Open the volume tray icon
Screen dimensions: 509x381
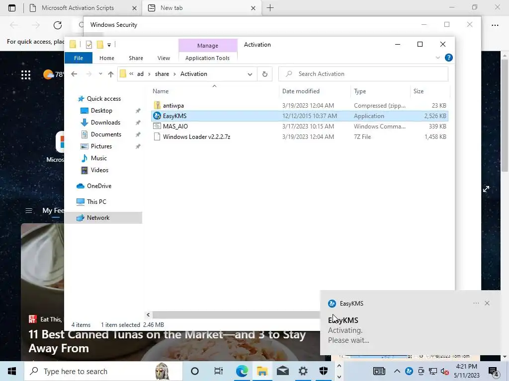pyautogui.click(x=445, y=372)
